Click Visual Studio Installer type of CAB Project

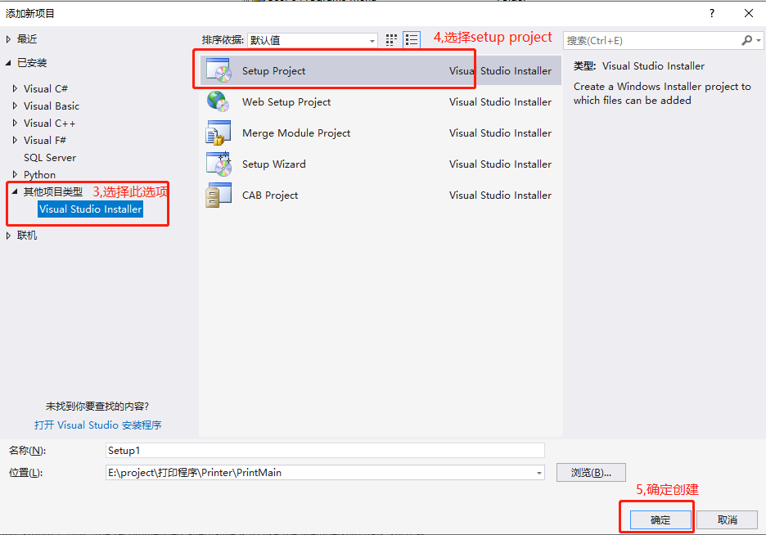[500, 196]
